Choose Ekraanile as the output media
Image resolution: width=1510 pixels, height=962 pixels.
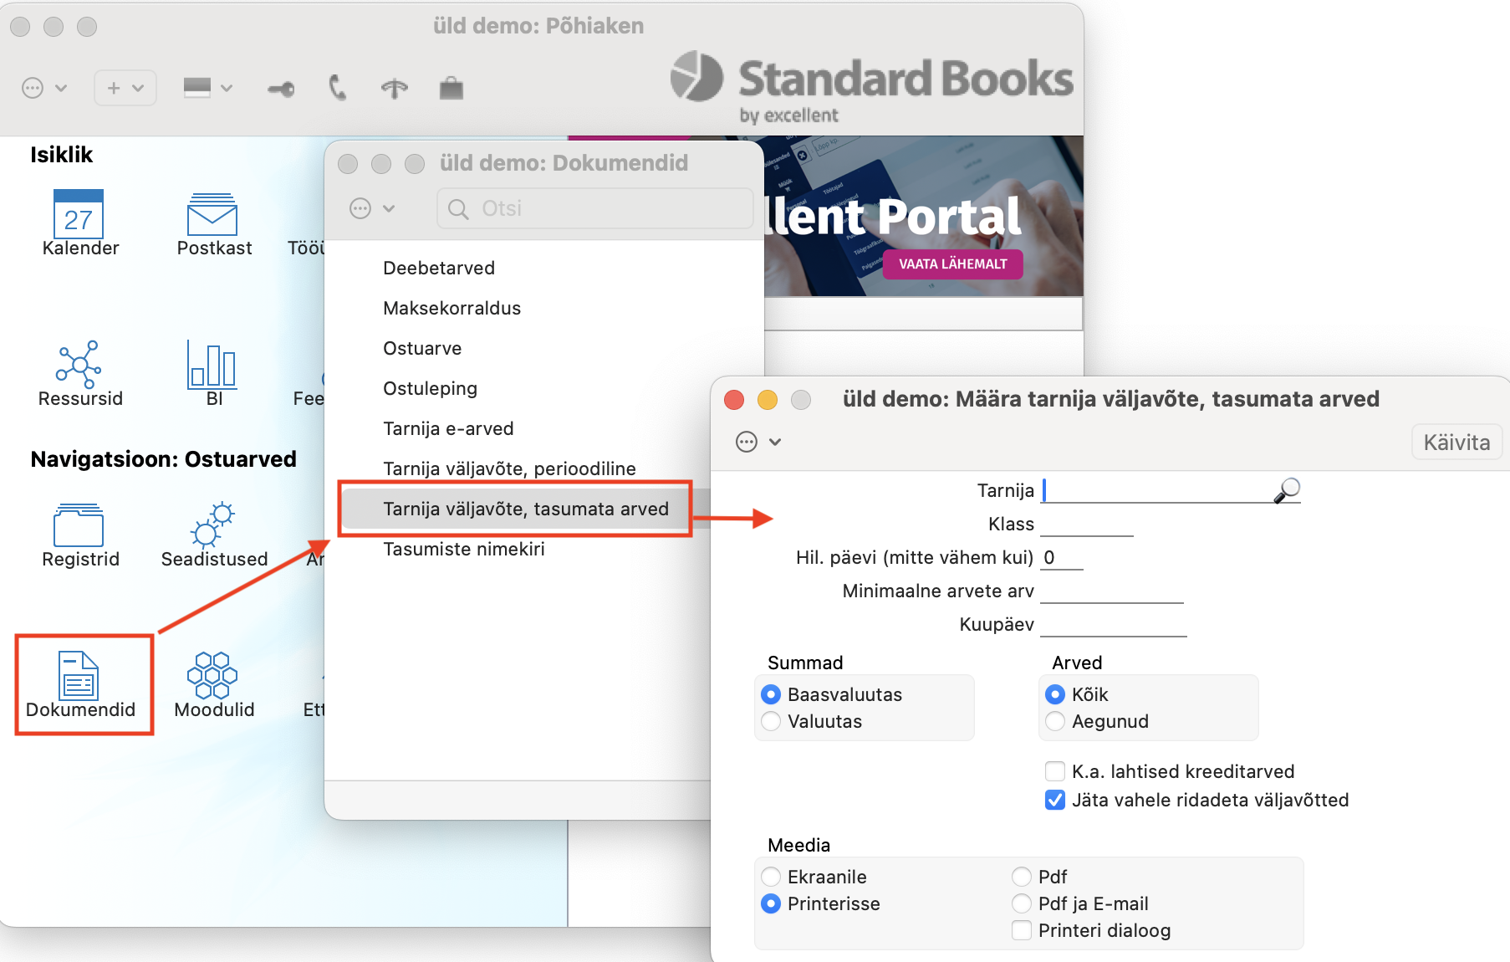[771, 877]
